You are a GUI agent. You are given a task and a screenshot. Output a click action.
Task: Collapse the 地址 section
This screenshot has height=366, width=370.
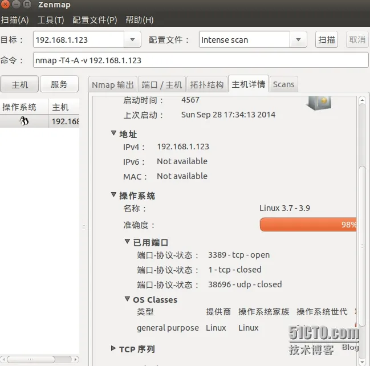click(x=113, y=133)
